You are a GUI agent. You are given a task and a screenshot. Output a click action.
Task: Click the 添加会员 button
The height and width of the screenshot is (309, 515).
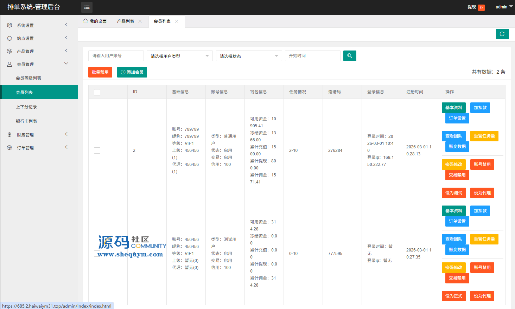coord(132,72)
